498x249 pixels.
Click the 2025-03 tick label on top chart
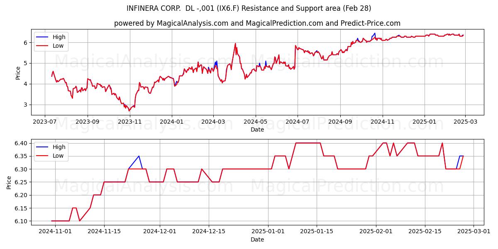[465, 122]
